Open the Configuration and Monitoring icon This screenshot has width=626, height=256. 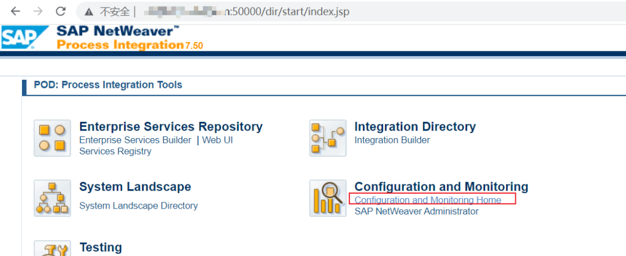327,198
